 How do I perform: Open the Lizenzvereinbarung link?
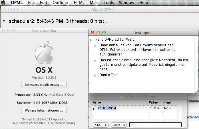(62, 123)
